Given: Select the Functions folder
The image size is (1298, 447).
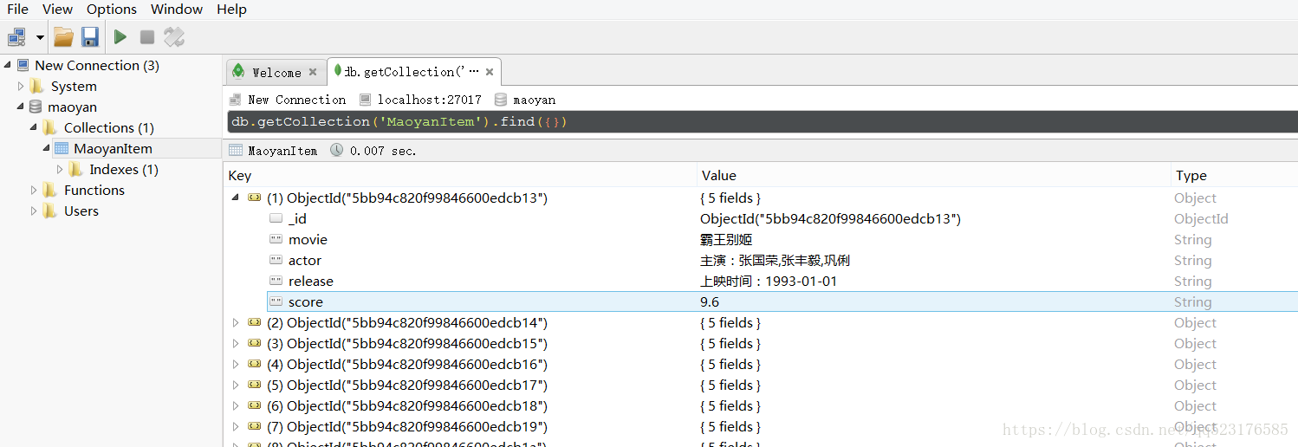Looking at the screenshot, I should pyautogui.click(x=94, y=191).
